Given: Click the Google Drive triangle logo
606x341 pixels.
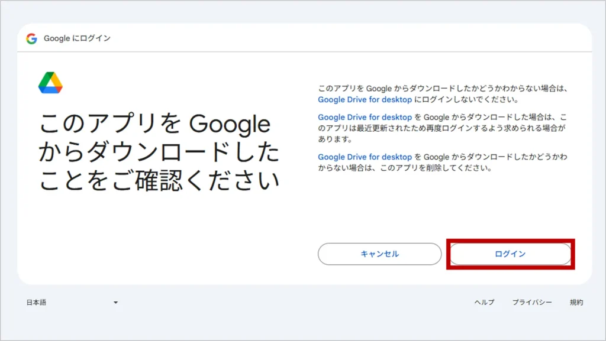Looking at the screenshot, I should 50,83.
